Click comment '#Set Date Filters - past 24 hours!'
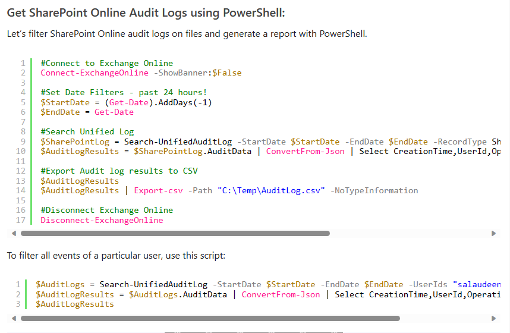 [x=124, y=92]
